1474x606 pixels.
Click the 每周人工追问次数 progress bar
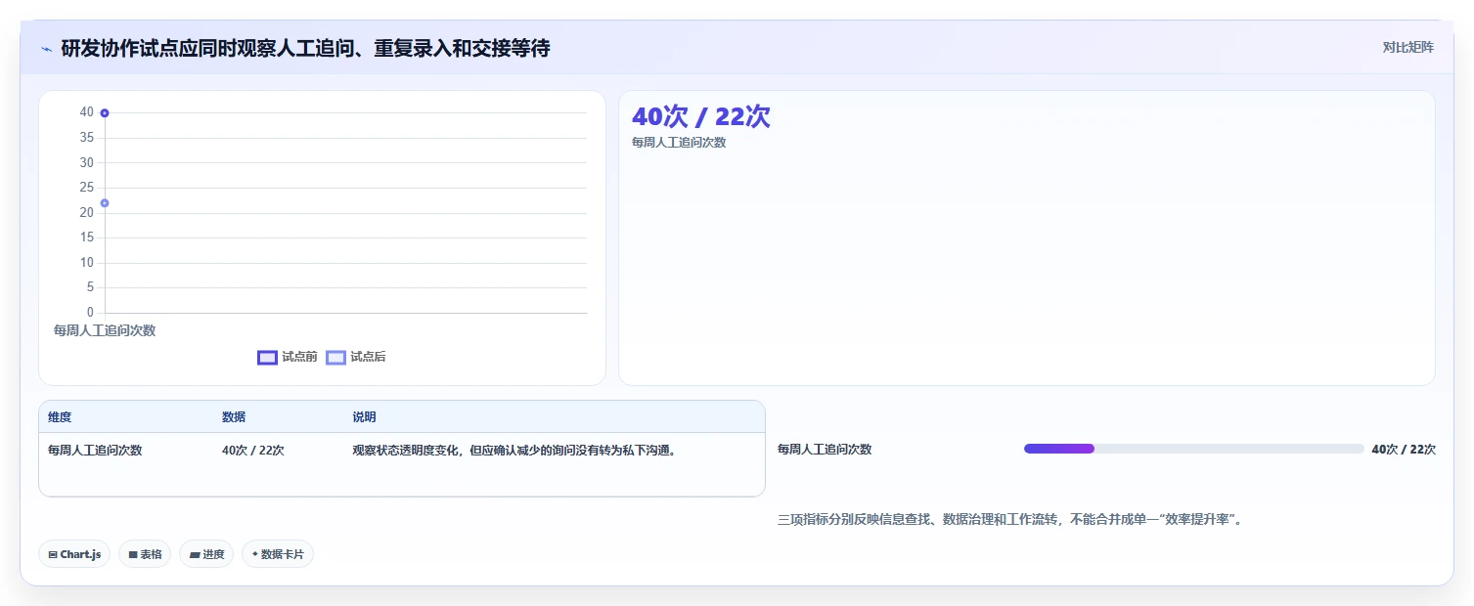click(1193, 449)
